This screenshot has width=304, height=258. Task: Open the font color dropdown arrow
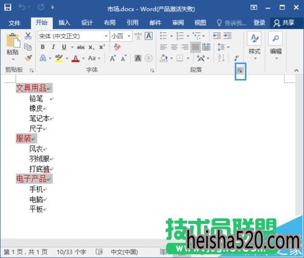(83, 58)
